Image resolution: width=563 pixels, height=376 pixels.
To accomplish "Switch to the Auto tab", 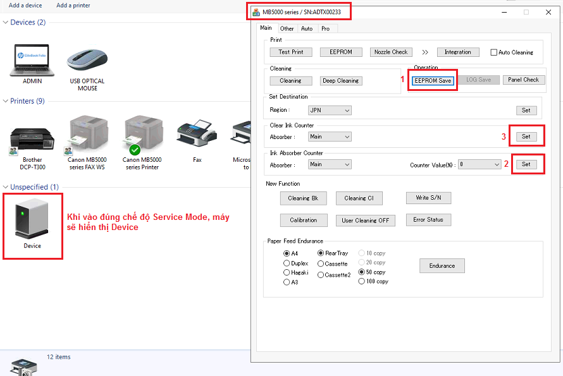I will tap(307, 28).
